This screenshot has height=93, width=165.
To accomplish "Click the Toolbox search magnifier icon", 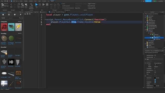I will coord(20,18).
